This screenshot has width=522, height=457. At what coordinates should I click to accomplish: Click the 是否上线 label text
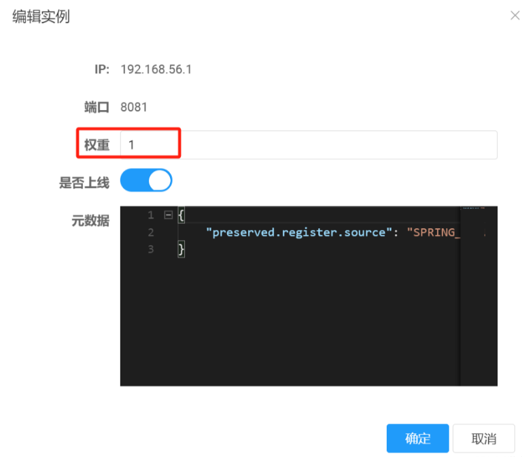(84, 183)
